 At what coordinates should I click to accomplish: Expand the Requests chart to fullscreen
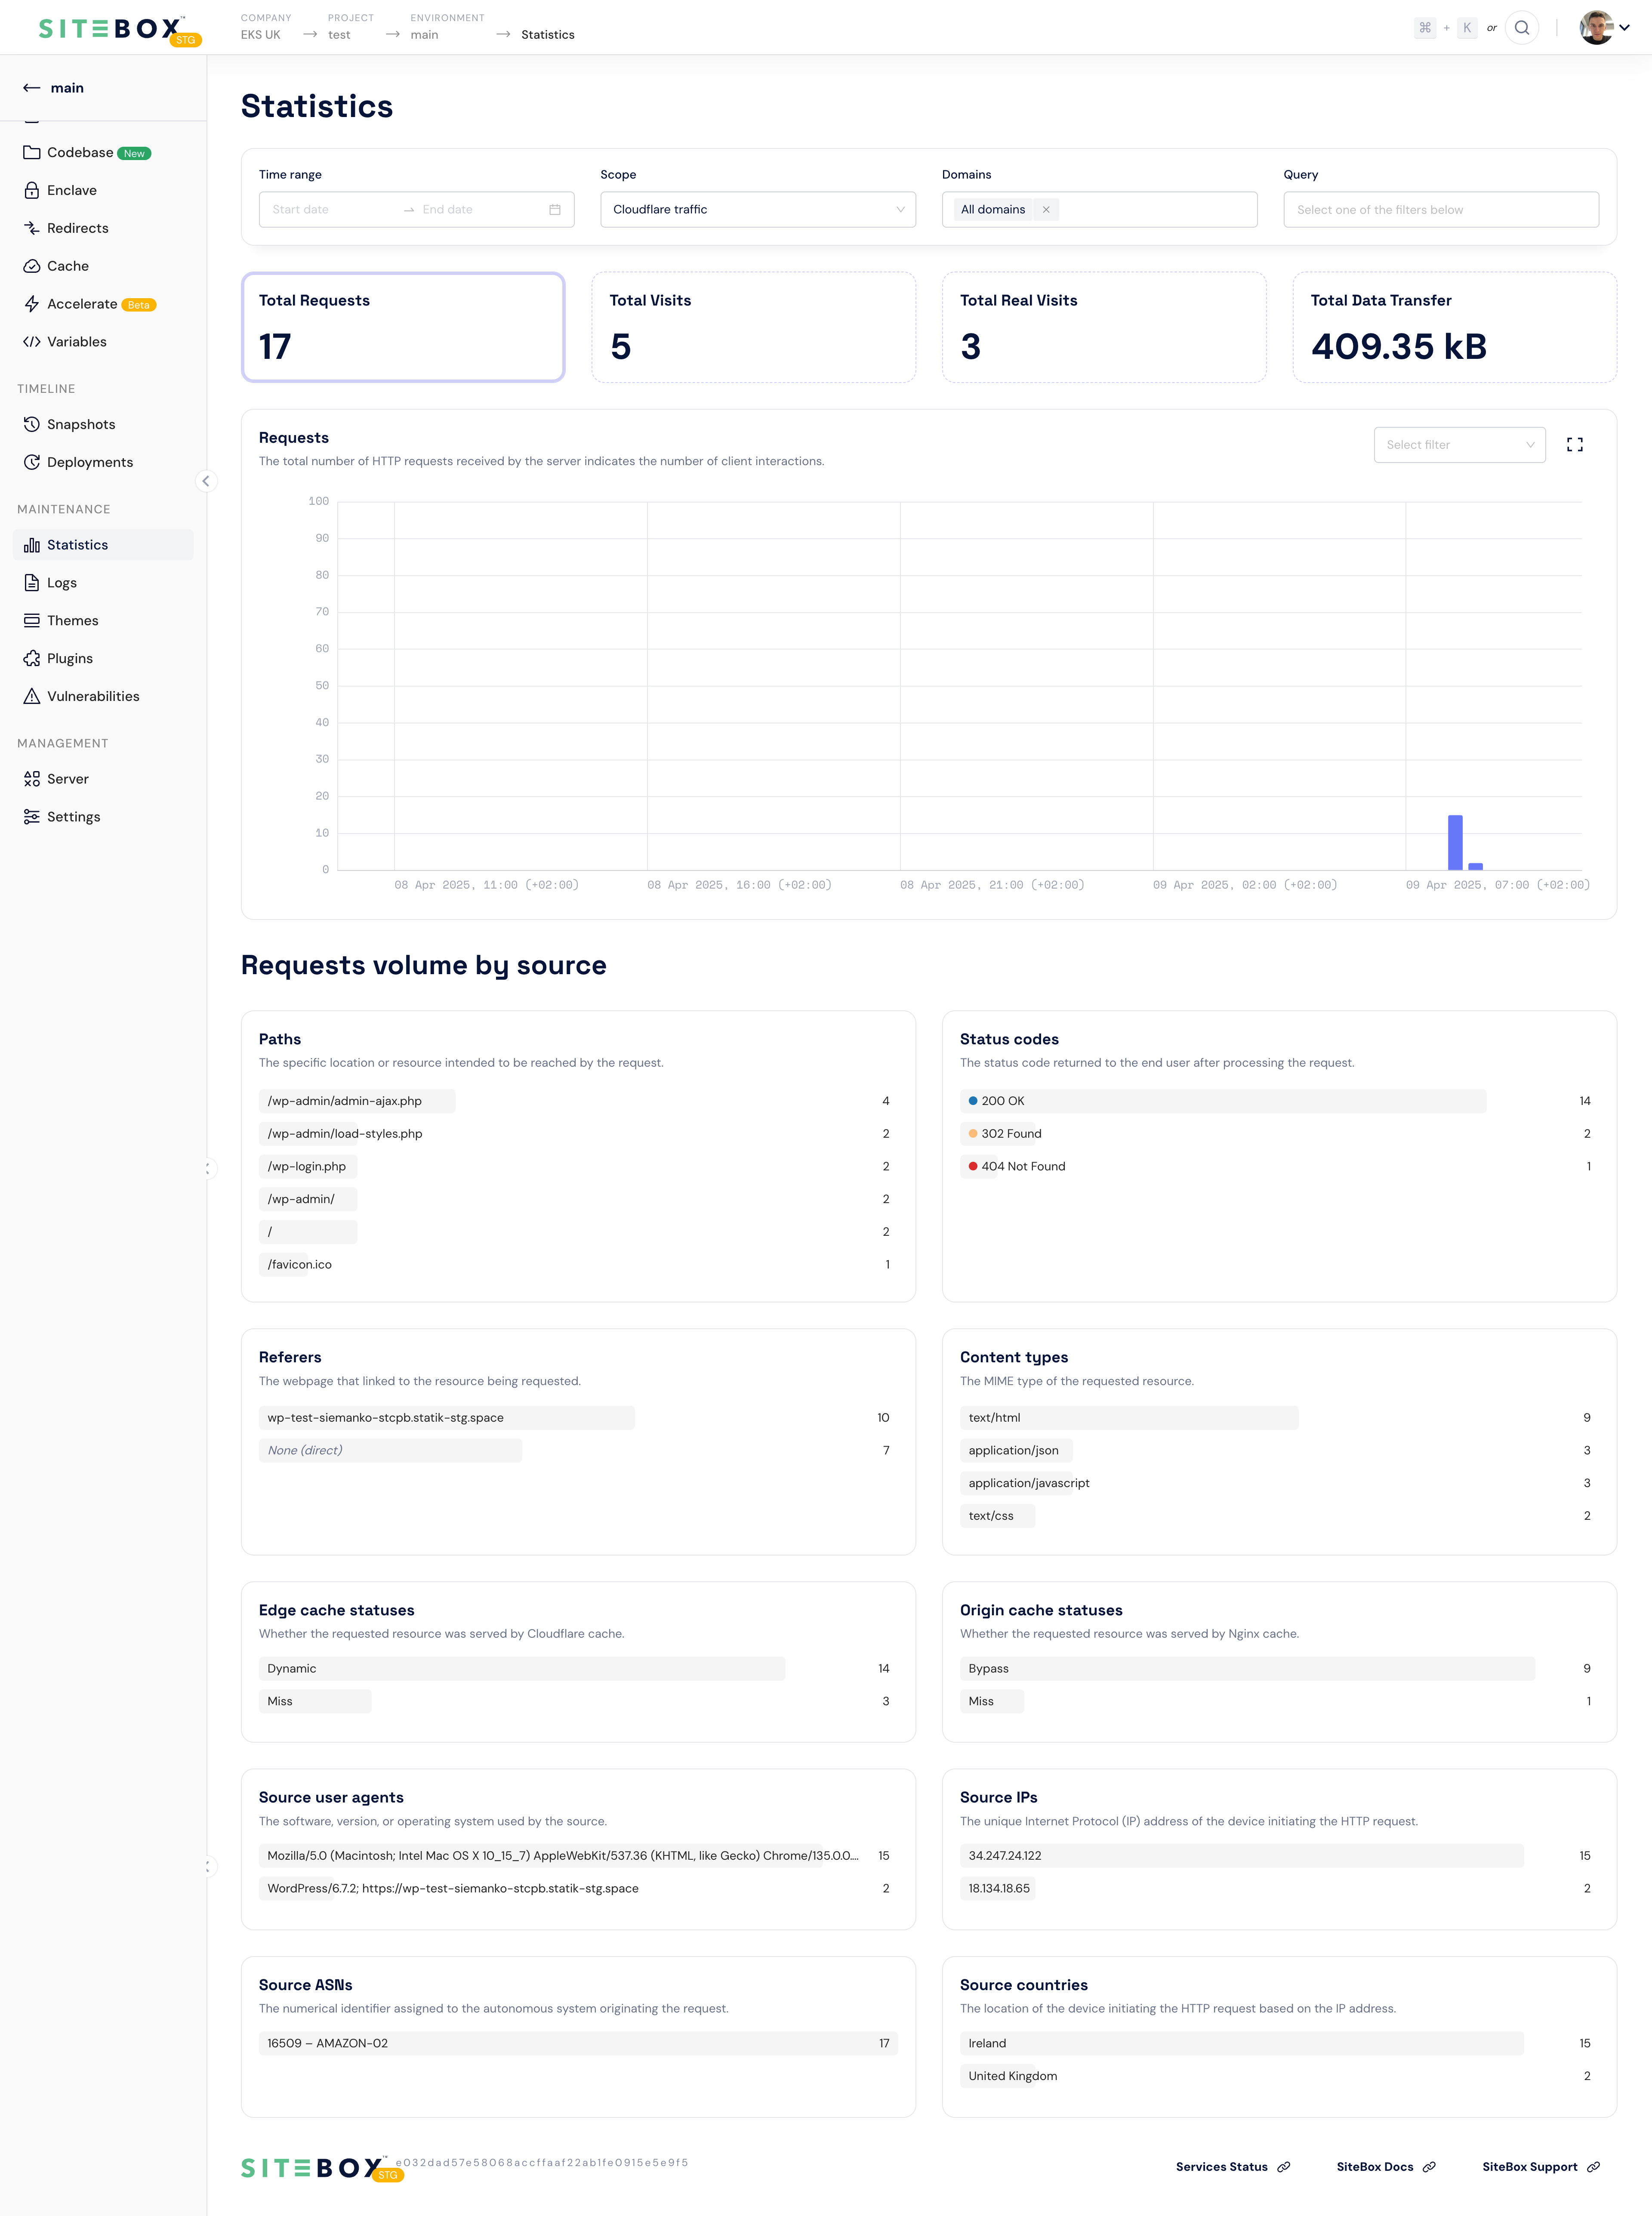click(1575, 445)
